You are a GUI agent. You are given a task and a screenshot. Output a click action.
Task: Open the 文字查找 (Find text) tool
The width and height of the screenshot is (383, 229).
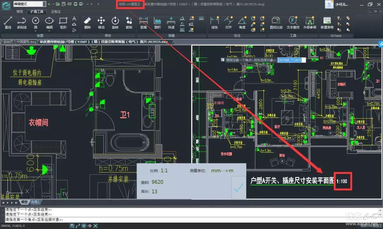coord(293,22)
